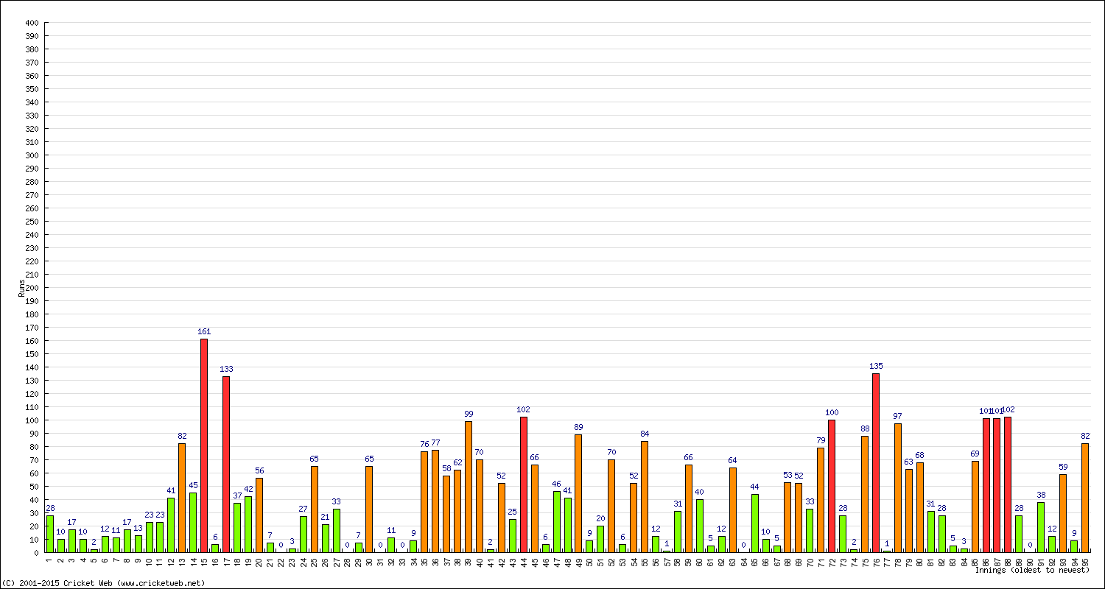Click the 69 value label
Viewport: 1105px width, 589px height.
975,454
